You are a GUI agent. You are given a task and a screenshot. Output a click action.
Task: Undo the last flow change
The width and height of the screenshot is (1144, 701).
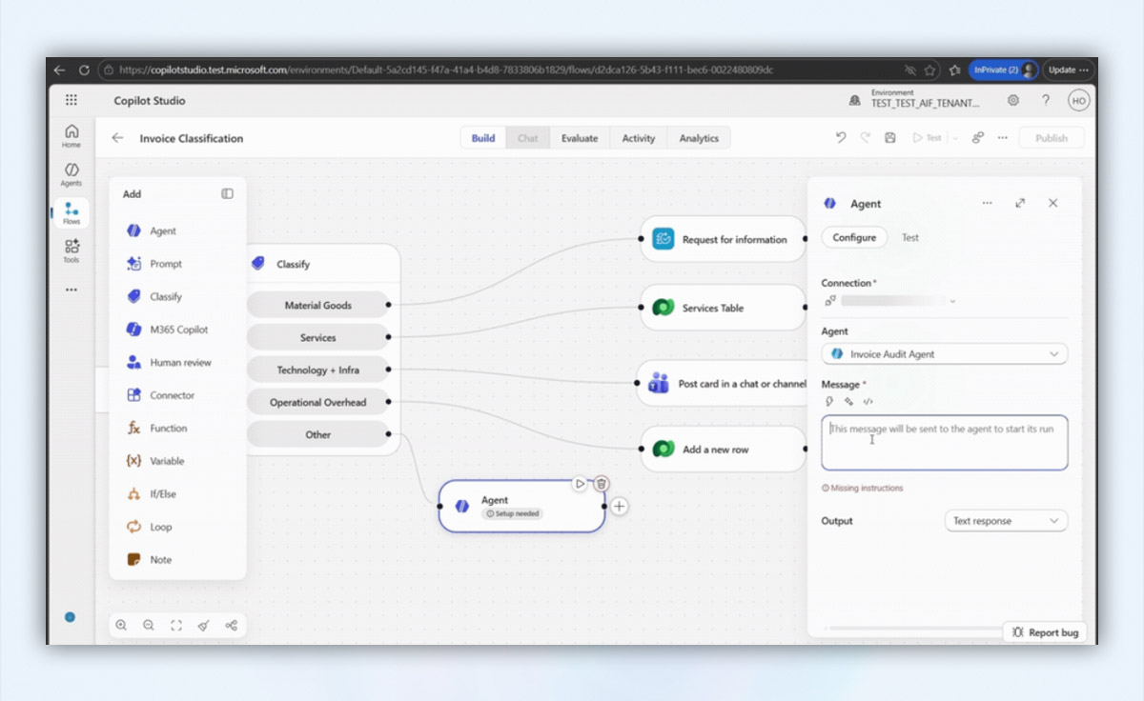pyautogui.click(x=840, y=138)
